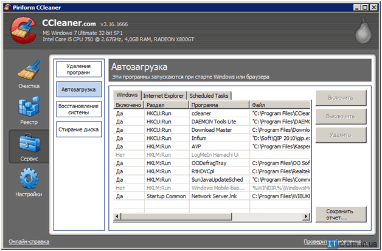Click Сохранить отчет button
382x251 pixels.
(341, 215)
